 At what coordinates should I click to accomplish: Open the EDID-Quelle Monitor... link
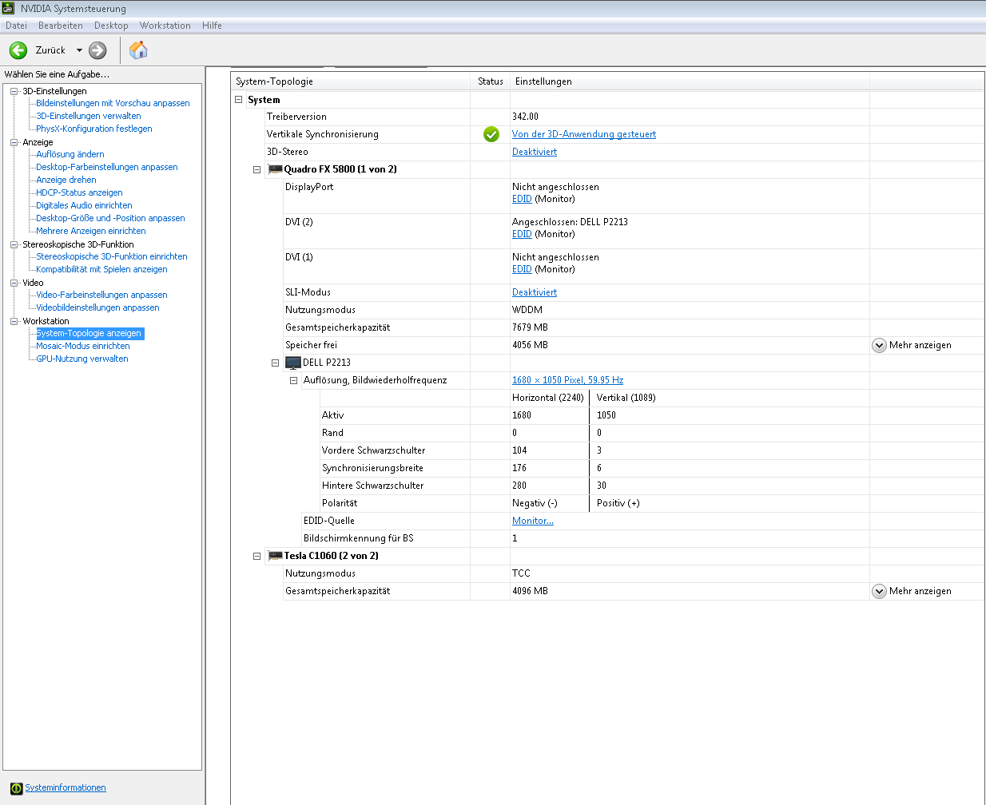tap(533, 521)
